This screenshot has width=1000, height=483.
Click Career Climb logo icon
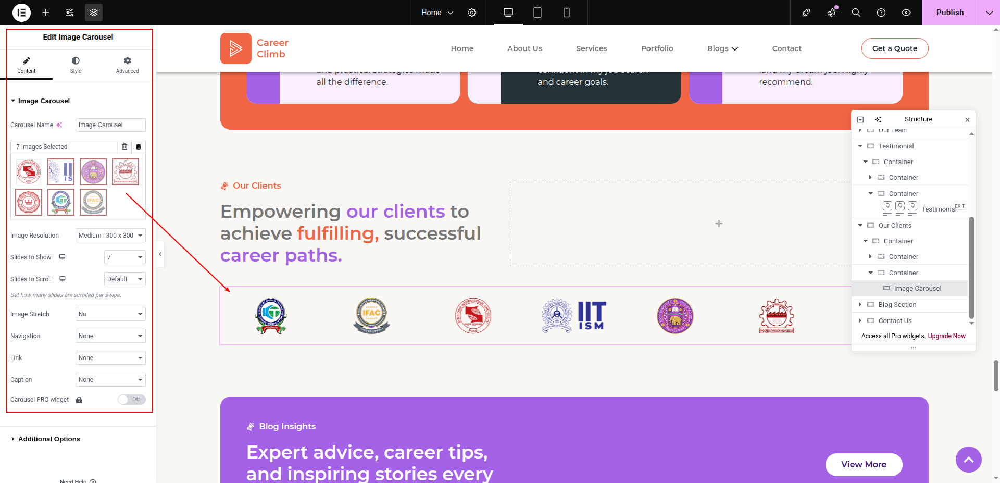click(236, 48)
